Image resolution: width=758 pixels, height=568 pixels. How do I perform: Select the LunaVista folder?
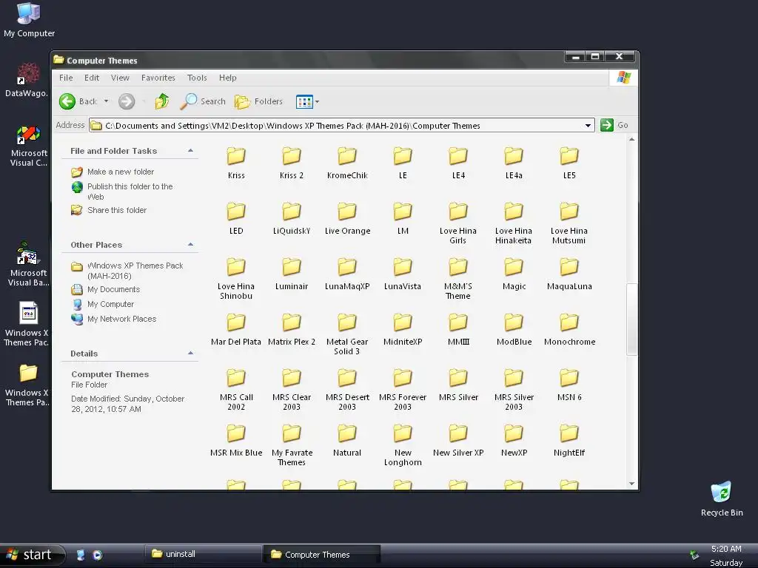[x=402, y=274]
